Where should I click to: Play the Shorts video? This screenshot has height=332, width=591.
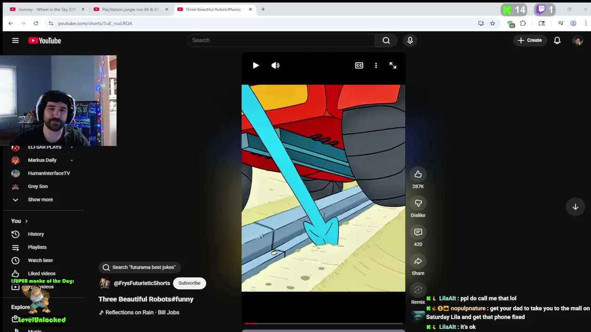coord(256,65)
